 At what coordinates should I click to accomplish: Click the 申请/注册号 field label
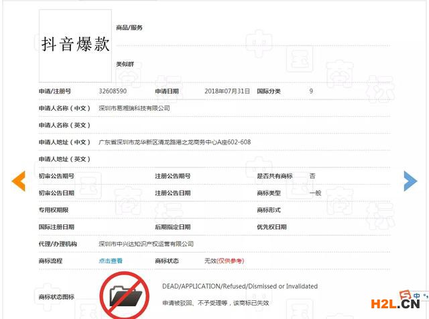pos(55,91)
